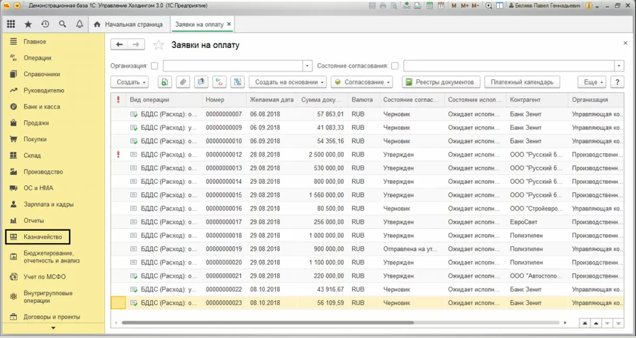Click the search magnifier icon

click(63, 25)
